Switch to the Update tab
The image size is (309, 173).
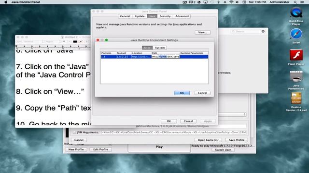[140, 16]
